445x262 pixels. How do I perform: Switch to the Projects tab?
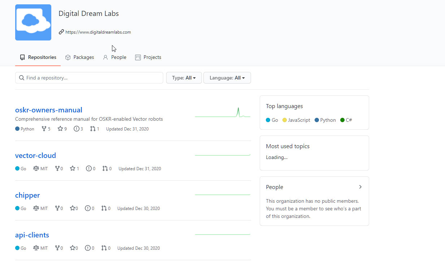[148, 57]
